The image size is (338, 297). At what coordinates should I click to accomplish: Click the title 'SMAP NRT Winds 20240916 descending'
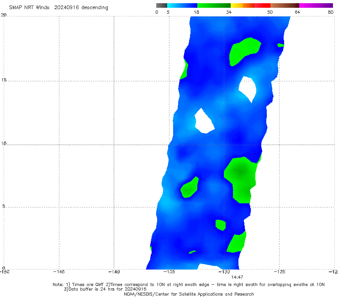[58, 7]
